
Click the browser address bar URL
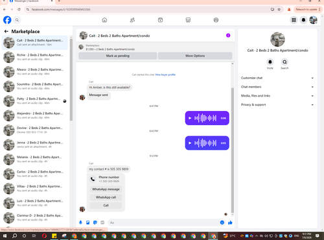click(61, 9)
